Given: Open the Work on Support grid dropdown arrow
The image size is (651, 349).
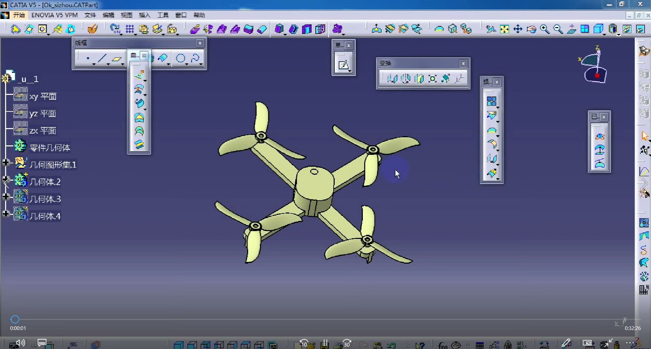Looking at the screenshot, I should [136, 34].
